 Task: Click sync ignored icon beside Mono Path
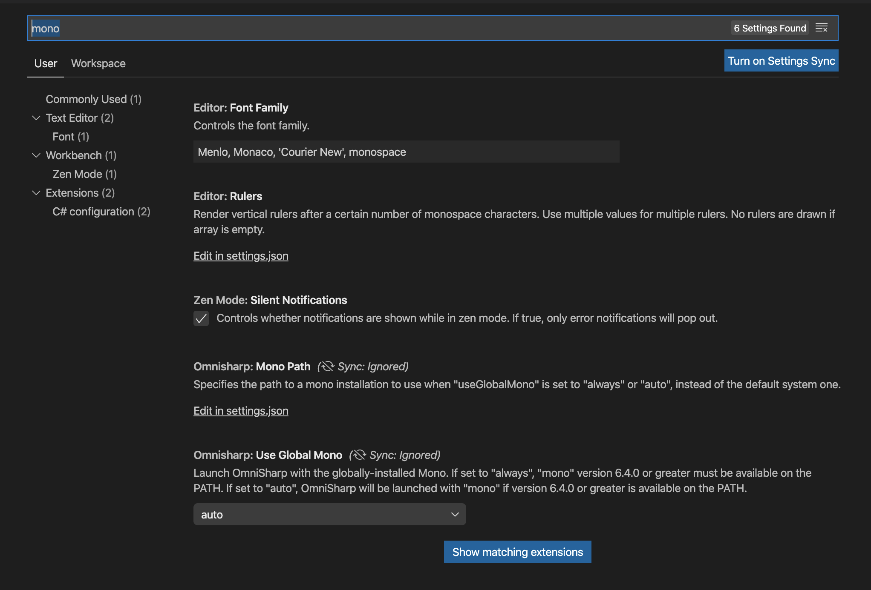tap(327, 367)
